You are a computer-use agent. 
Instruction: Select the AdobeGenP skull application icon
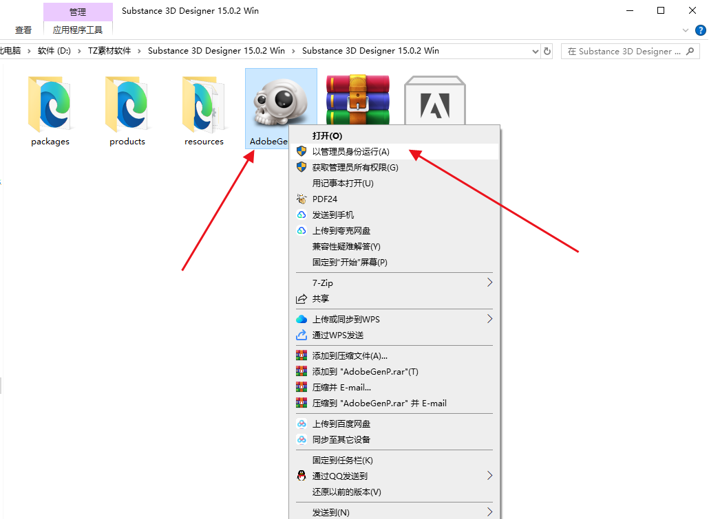point(280,102)
